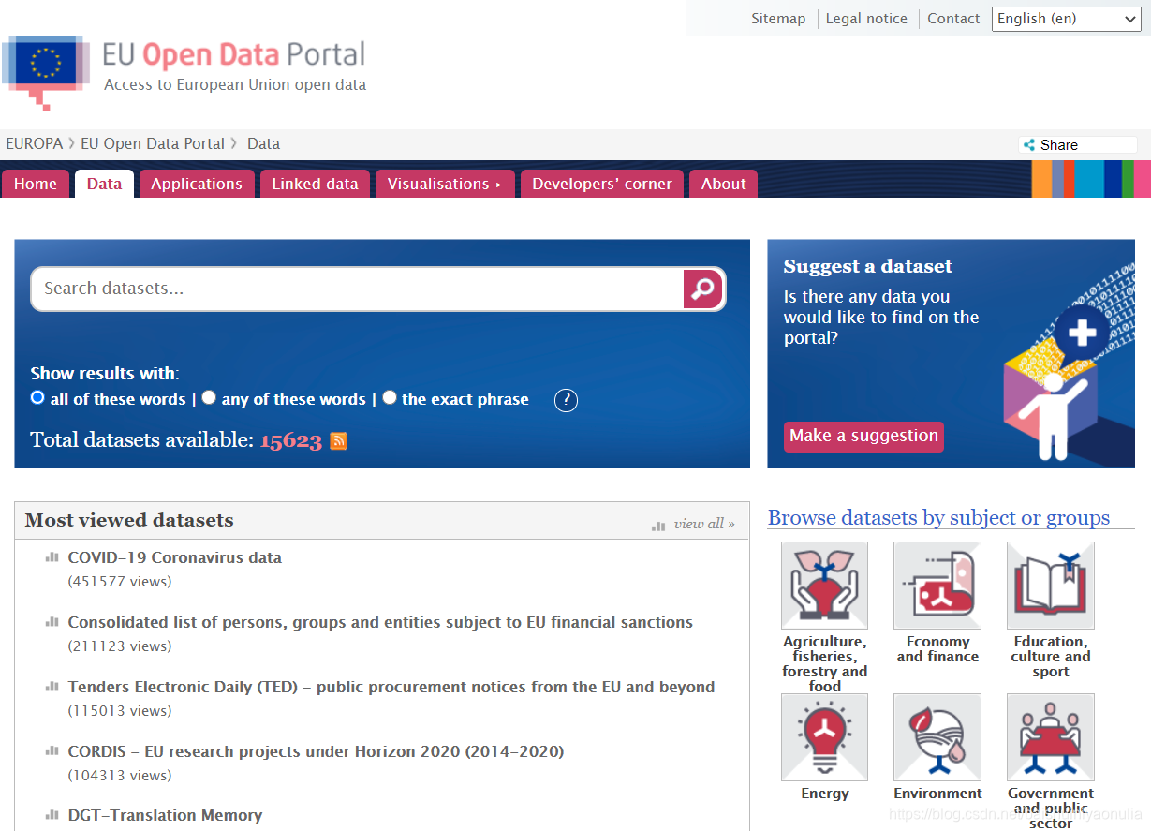The width and height of the screenshot is (1151, 831).
Task: Open DGT-Translation Memory dataset
Action: 165,815
